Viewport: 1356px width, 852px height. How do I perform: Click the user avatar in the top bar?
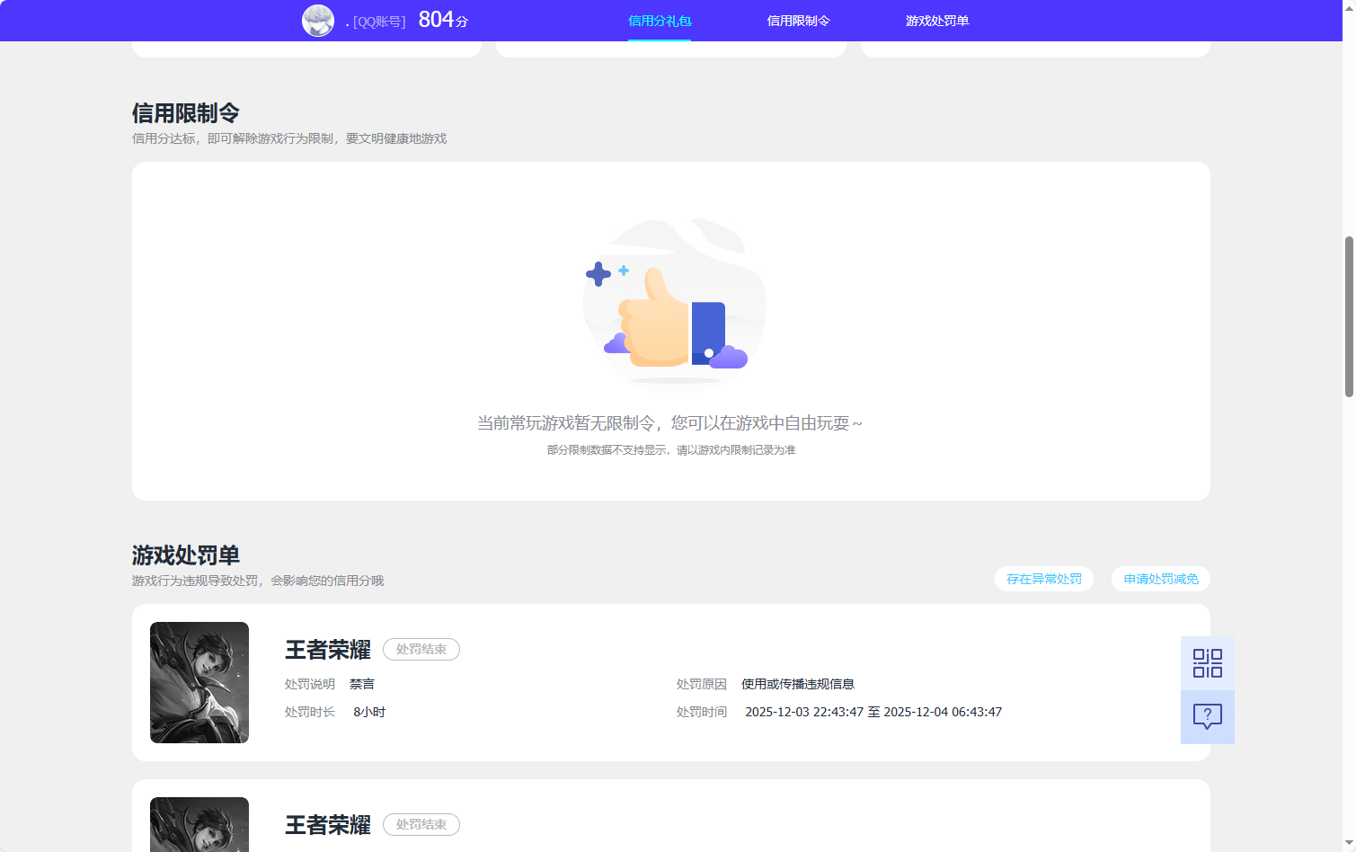pos(318,20)
